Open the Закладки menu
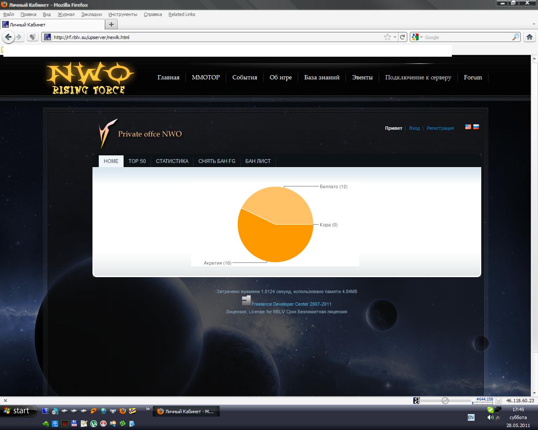This screenshot has width=538, height=430. (91, 14)
